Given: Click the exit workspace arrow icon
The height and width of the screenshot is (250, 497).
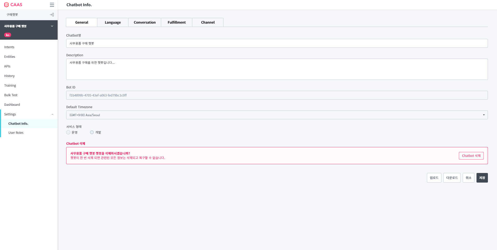Looking at the screenshot, I should click(52, 15).
